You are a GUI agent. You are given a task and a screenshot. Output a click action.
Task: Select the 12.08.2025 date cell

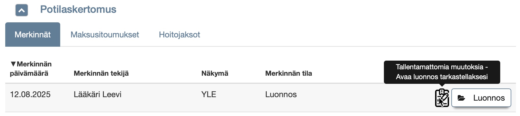pos(30,94)
